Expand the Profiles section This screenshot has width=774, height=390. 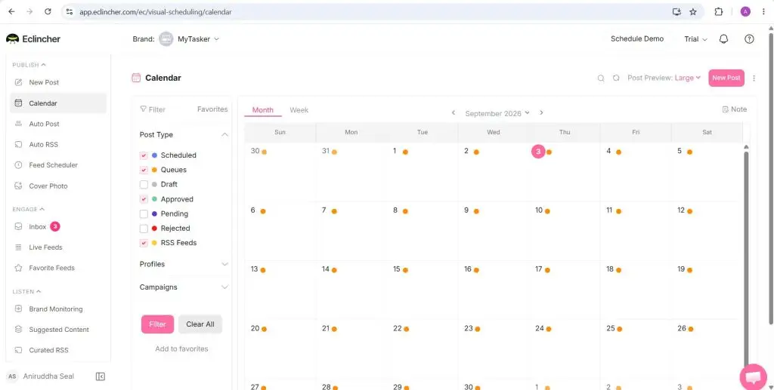coord(224,264)
